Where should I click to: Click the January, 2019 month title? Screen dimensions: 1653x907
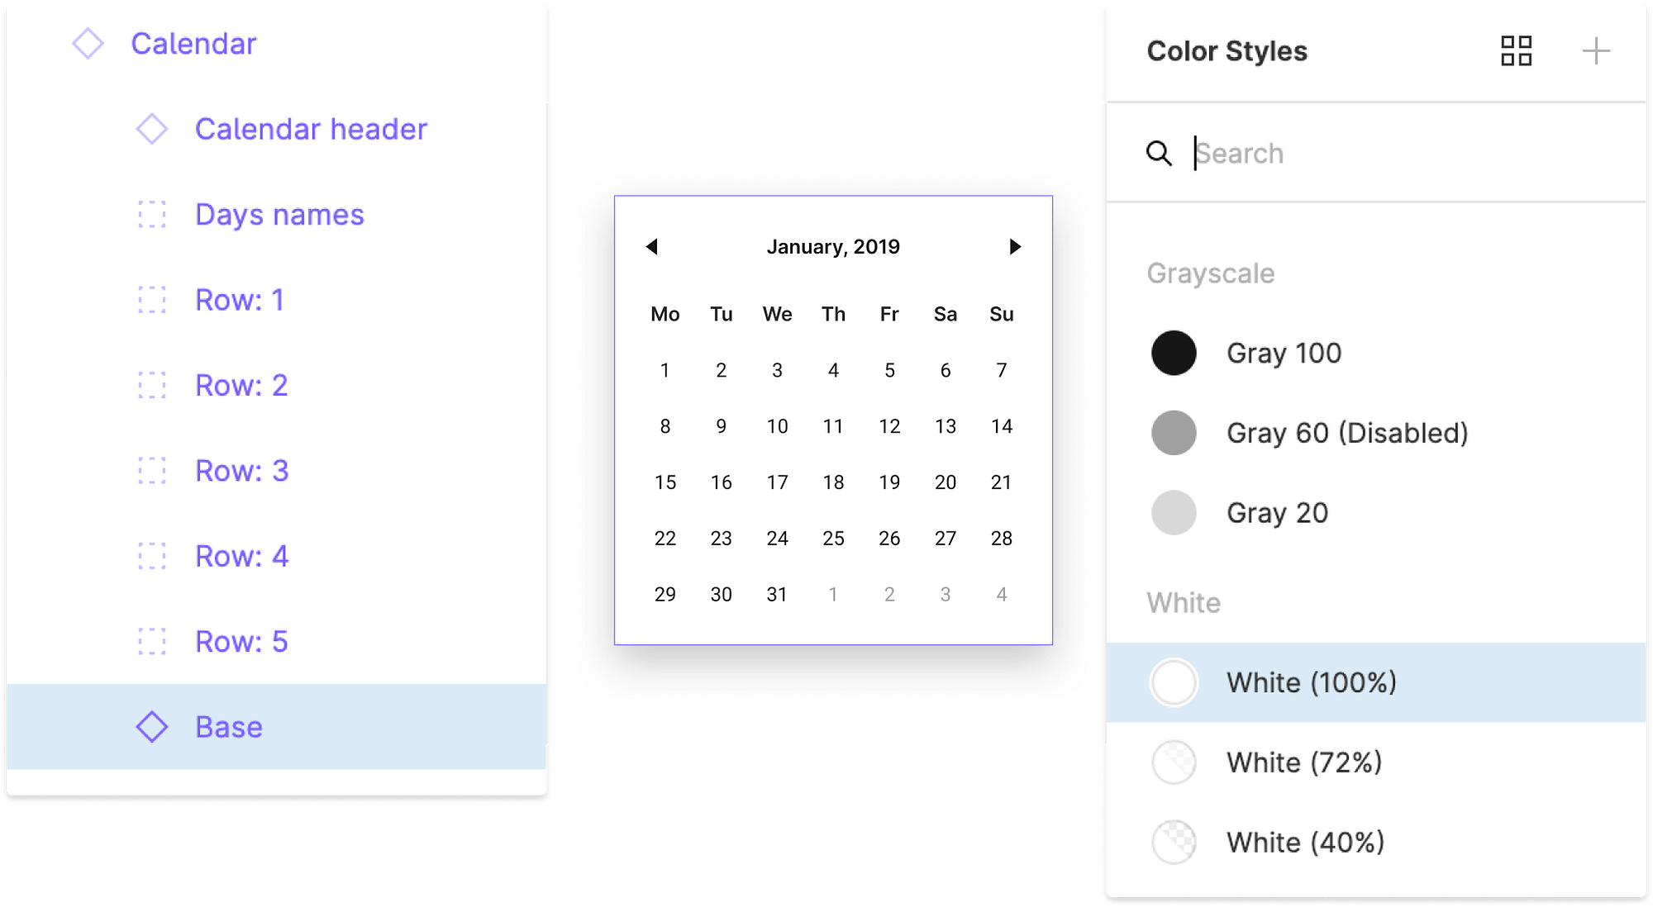click(833, 247)
